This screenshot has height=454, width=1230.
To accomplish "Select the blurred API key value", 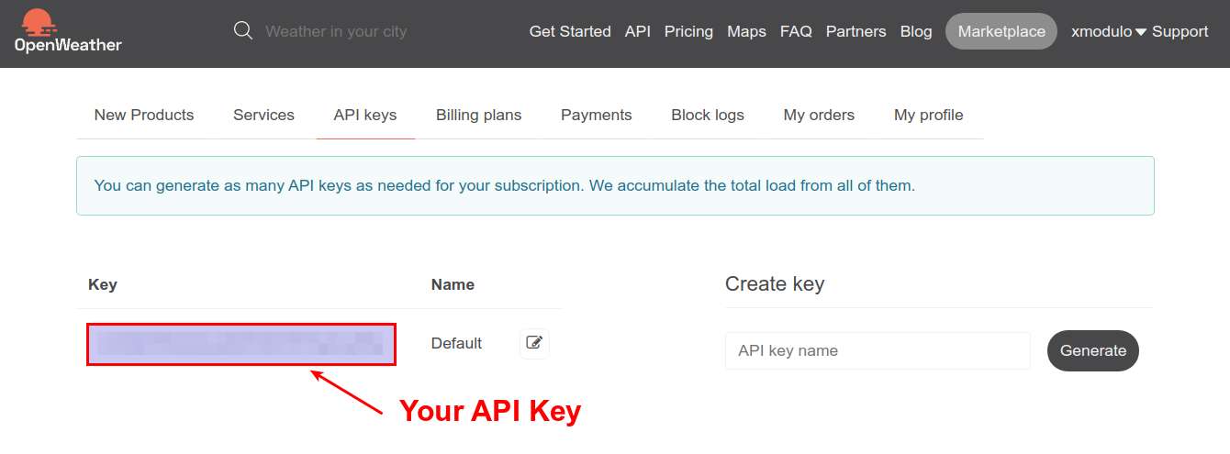I will (x=241, y=344).
